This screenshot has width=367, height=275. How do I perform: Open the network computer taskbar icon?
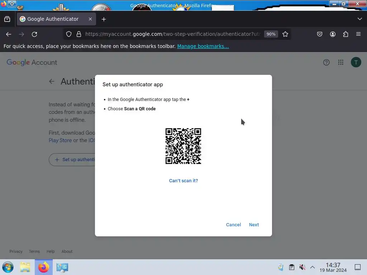click(x=62, y=267)
